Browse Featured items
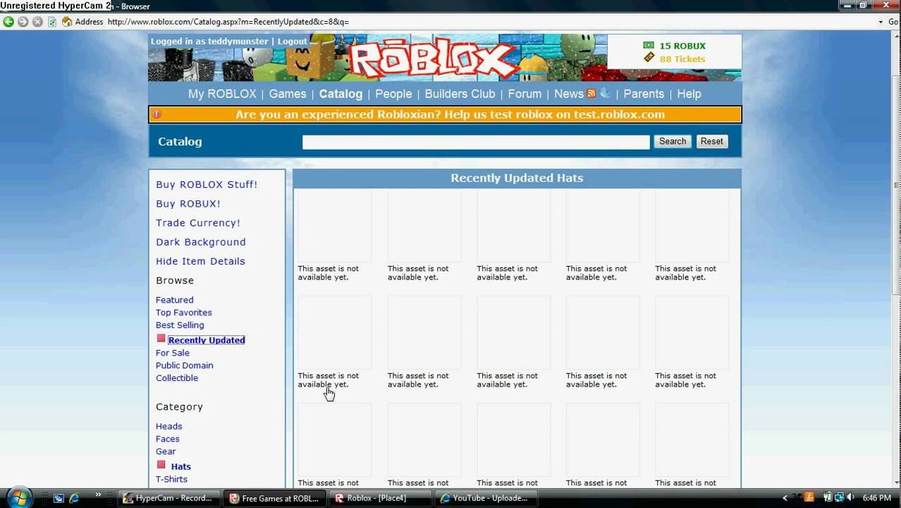Viewport: 901px width, 508px height. coord(174,300)
